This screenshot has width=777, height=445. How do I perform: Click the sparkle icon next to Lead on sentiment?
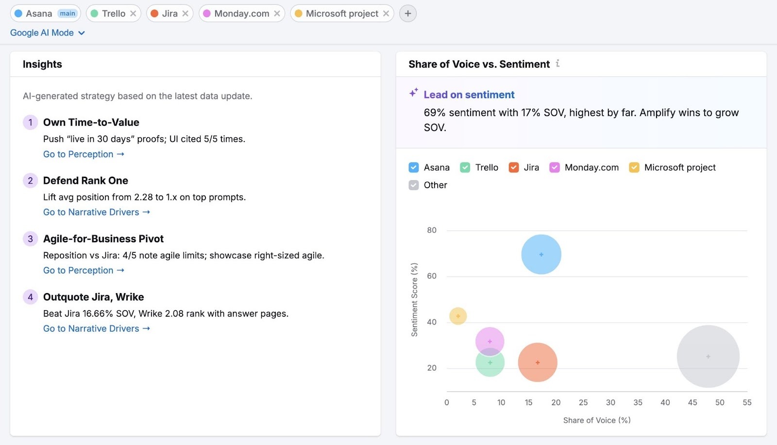414,92
